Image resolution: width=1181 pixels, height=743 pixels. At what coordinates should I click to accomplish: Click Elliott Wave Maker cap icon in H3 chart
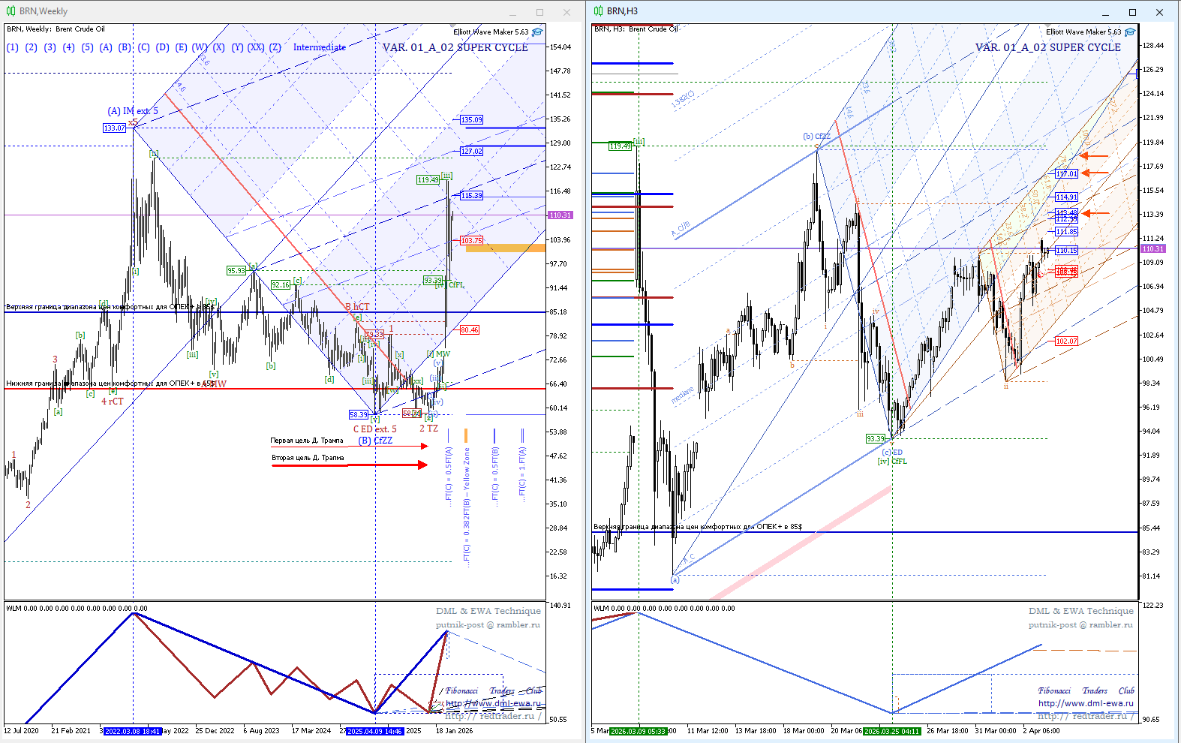tap(1130, 32)
